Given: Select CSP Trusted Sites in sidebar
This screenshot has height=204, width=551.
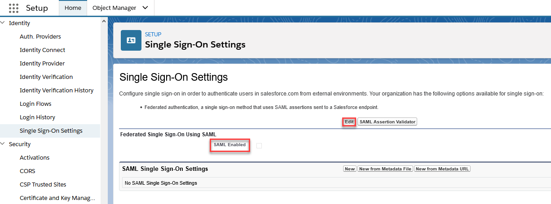Looking at the screenshot, I should [43, 185].
